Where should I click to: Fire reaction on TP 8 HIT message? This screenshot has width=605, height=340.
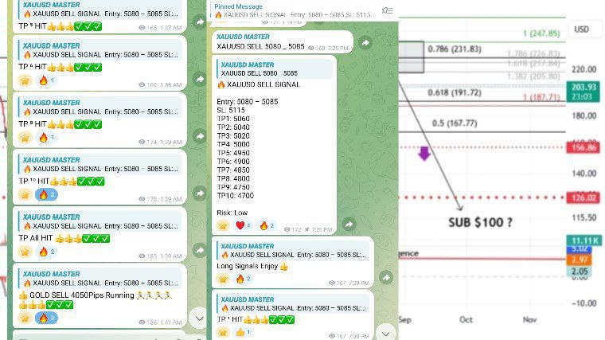(x=46, y=138)
